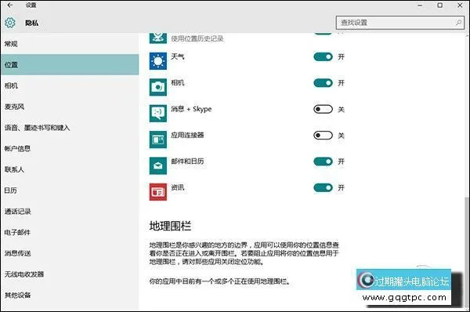Click the 消息 + Skype label
470x312 pixels.
point(191,109)
